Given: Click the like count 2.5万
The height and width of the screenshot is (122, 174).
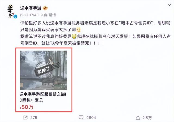Looking at the screenshot, I should [147, 118].
